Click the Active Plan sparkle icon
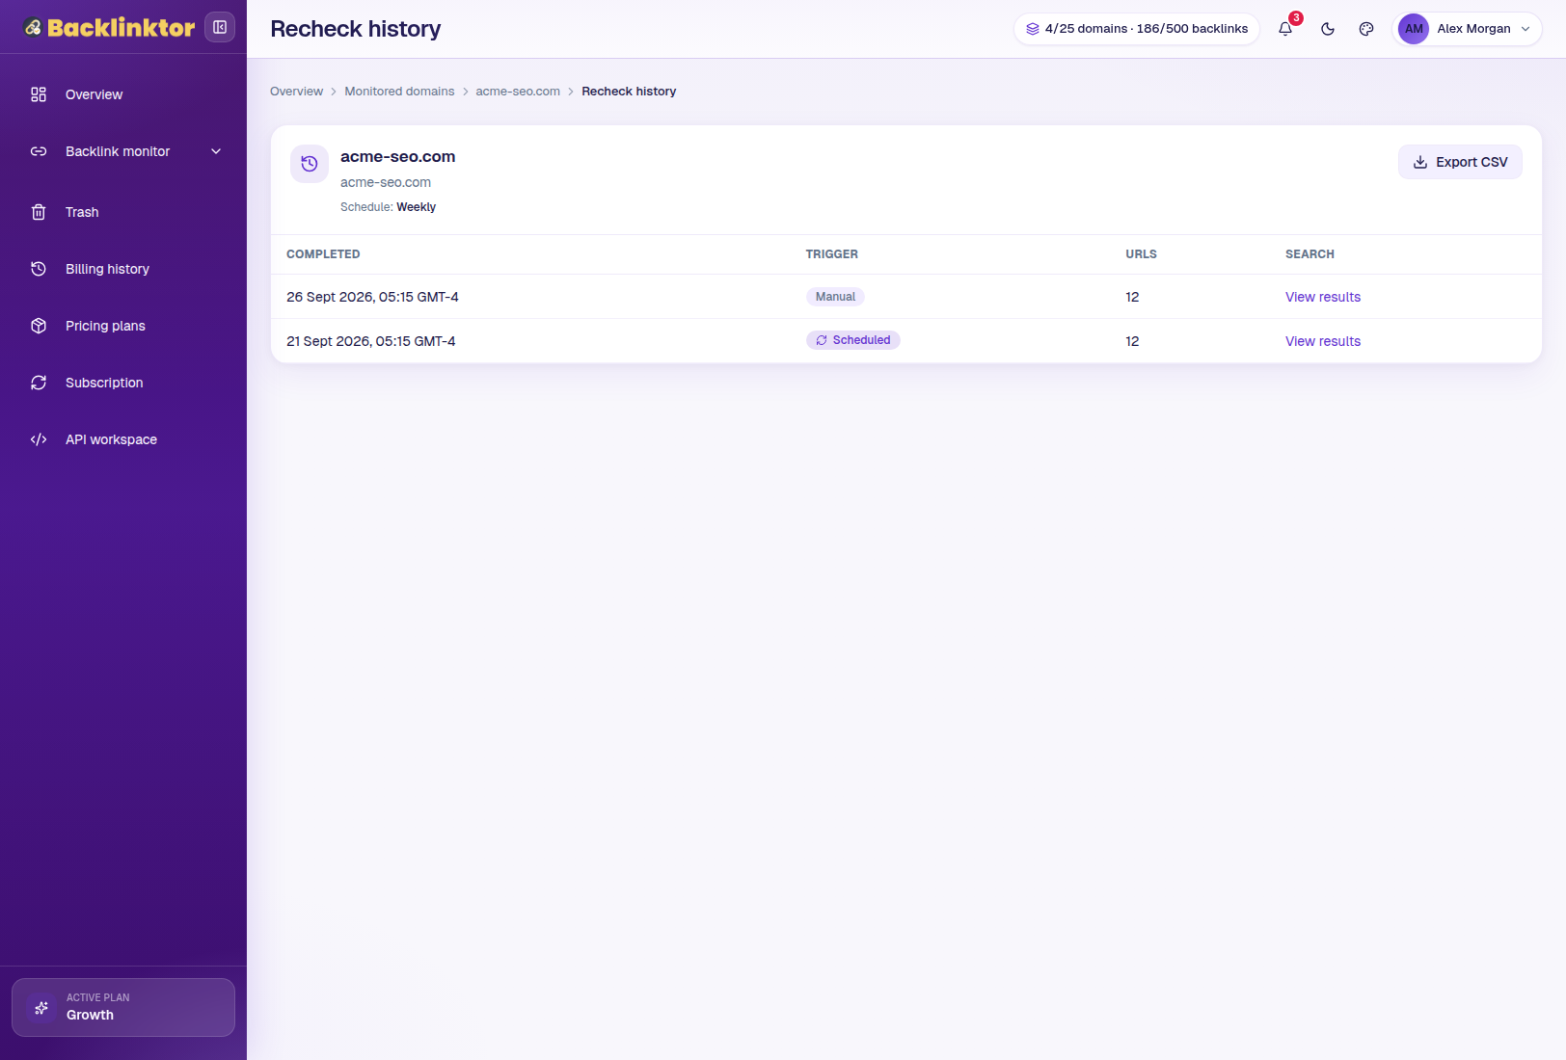 click(41, 1008)
